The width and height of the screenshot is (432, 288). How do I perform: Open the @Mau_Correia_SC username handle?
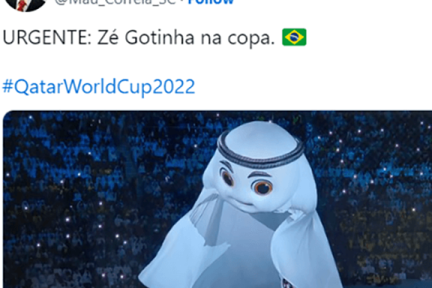pyautogui.click(x=115, y=2)
